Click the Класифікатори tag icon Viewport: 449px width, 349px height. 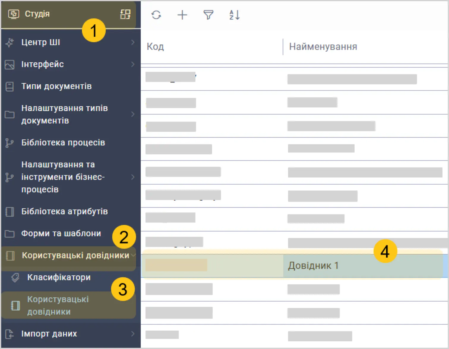coord(15,277)
